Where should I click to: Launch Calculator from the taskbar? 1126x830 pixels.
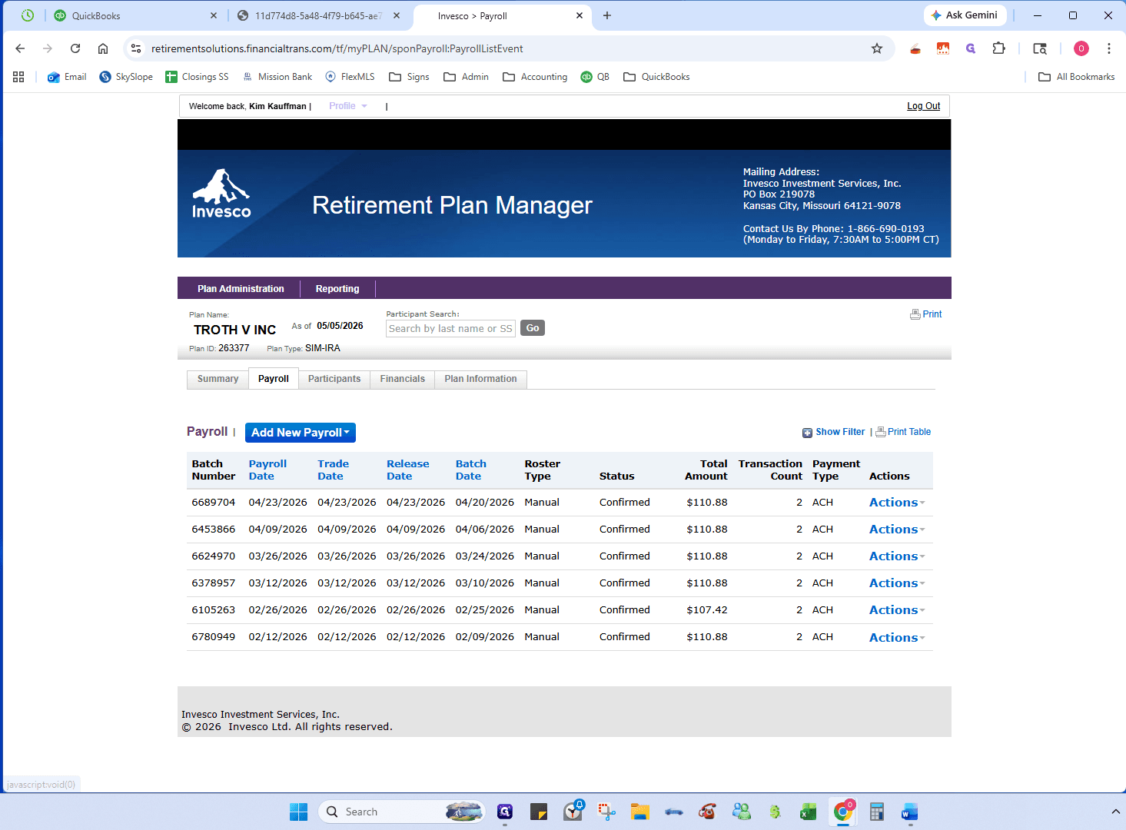(876, 812)
